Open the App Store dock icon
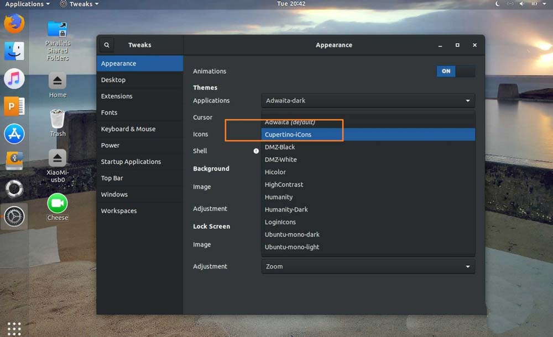Screen dimensions: 553x337 [14, 134]
